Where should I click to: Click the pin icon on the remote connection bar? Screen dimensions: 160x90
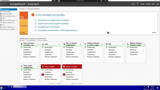pyautogui.click(x=54, y=1)
